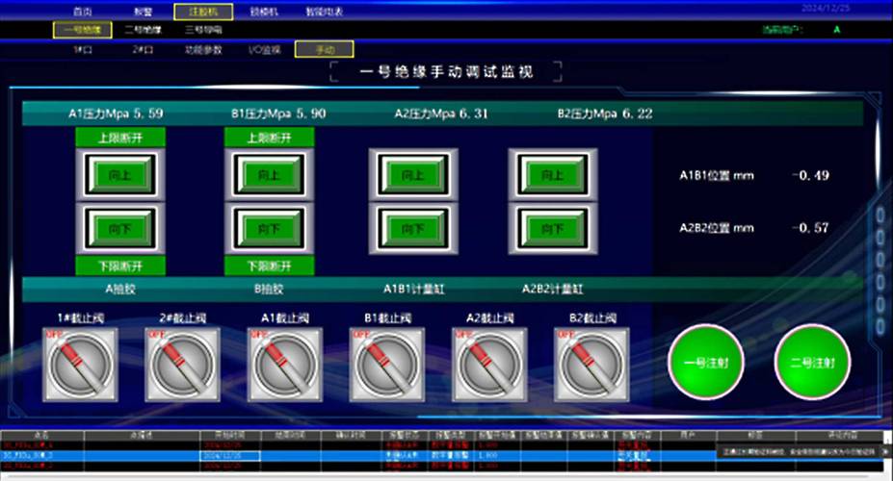Viewport: 893px width, 481px height.
Task: Toggle the 2#截止阀 selector knob
Action: 182,365
